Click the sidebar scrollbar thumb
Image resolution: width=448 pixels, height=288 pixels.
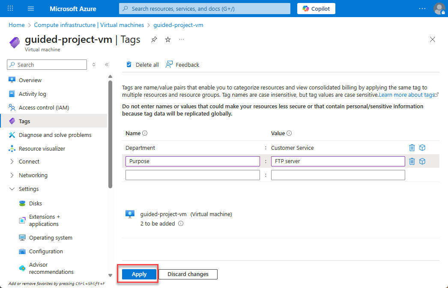110,134
